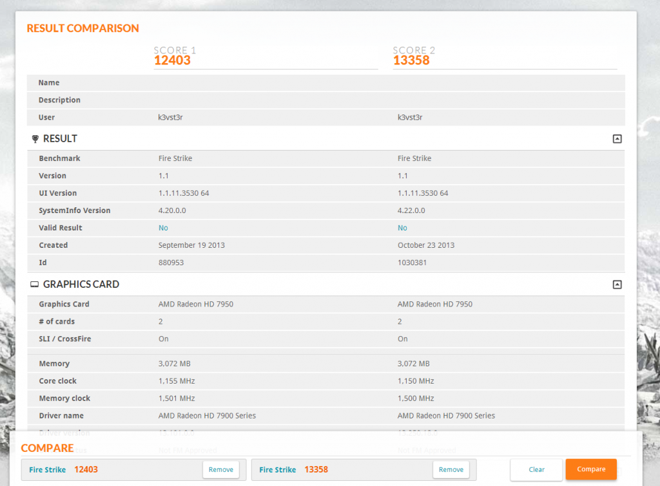Select memory clock value 1,501 MHz
Image resolution: width=660 pixels, height=486 pixels.
(x=177, y=398)
